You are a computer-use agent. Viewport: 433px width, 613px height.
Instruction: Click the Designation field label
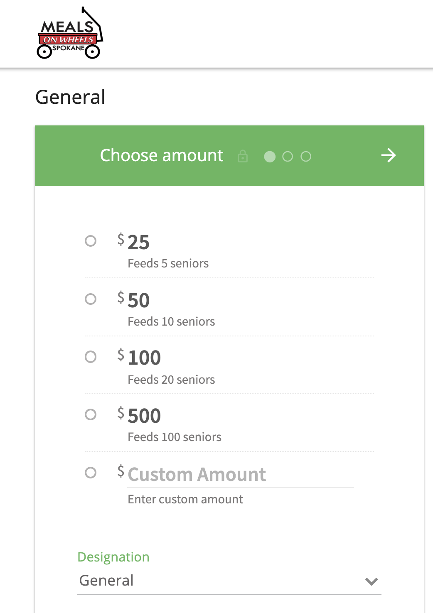pyautogui.click(x=113, y=557)
